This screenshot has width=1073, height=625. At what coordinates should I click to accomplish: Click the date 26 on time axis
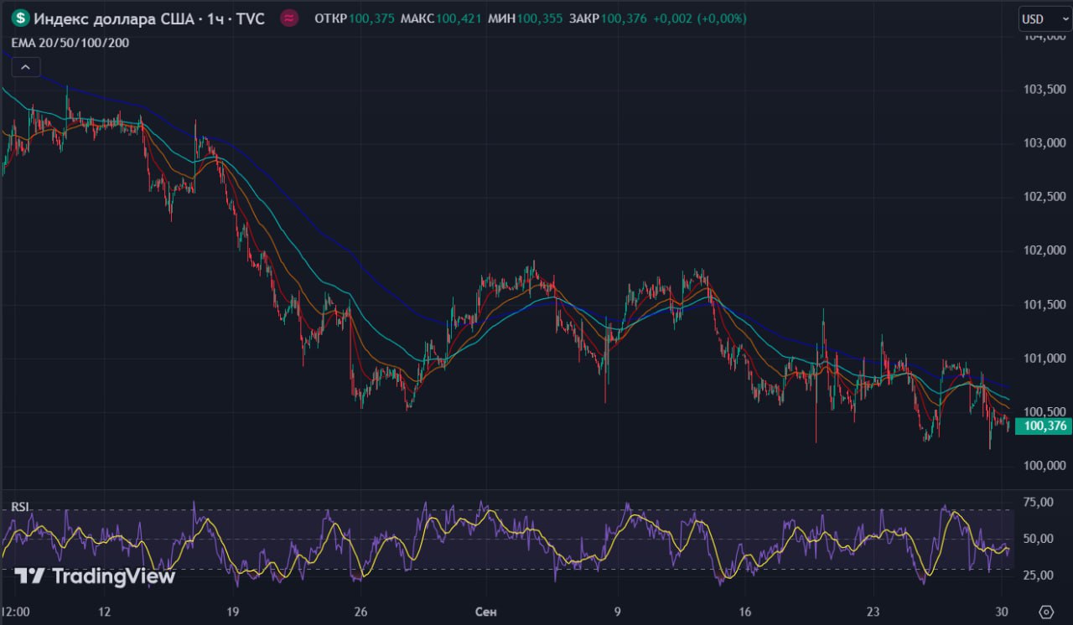[360, 612]
